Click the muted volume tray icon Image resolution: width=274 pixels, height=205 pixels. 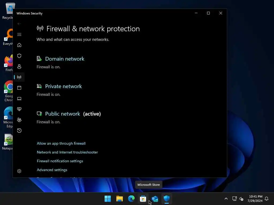coord(241,199)
